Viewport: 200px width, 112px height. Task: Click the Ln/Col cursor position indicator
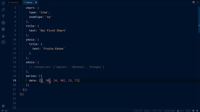(x=137, y=111)
